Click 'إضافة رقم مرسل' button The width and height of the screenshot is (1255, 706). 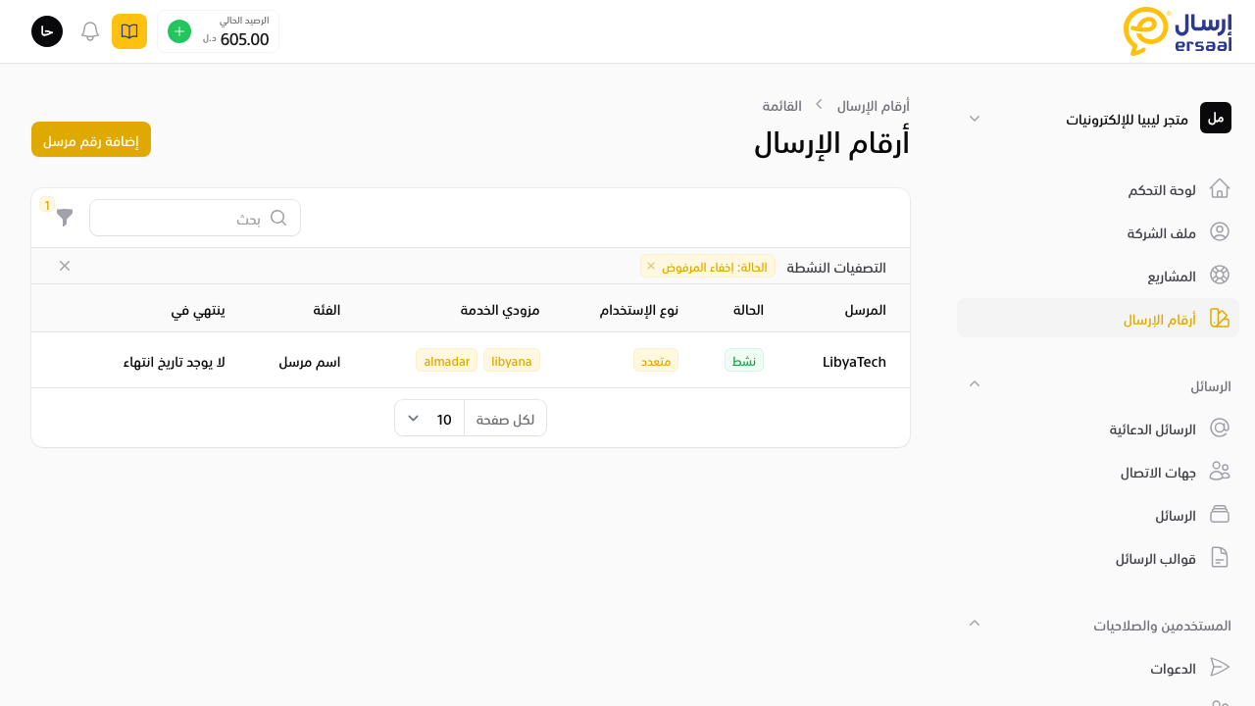[x=91, y=139]
